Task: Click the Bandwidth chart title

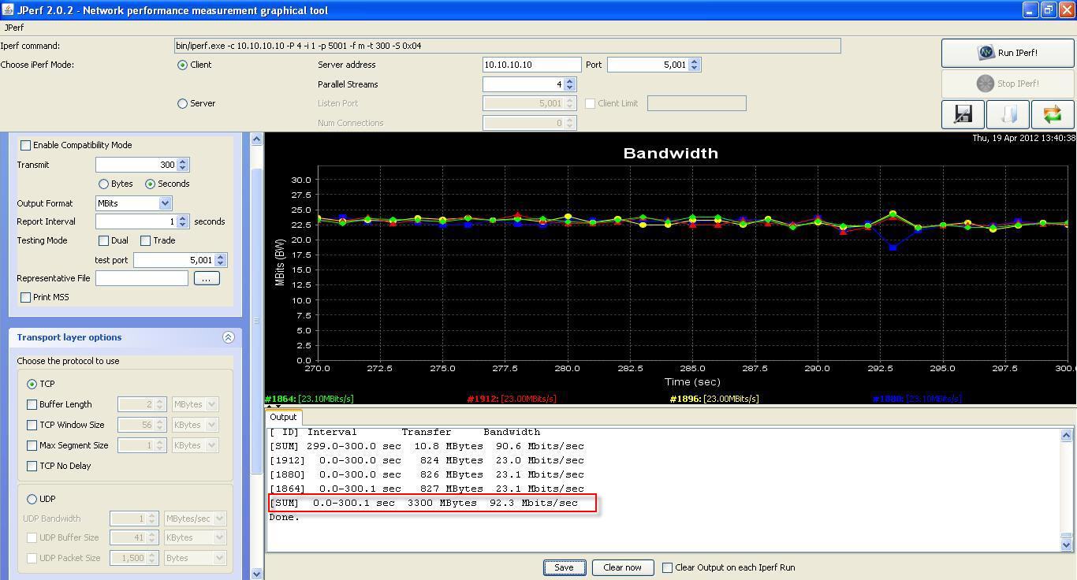Action: [x=671, y=153]
